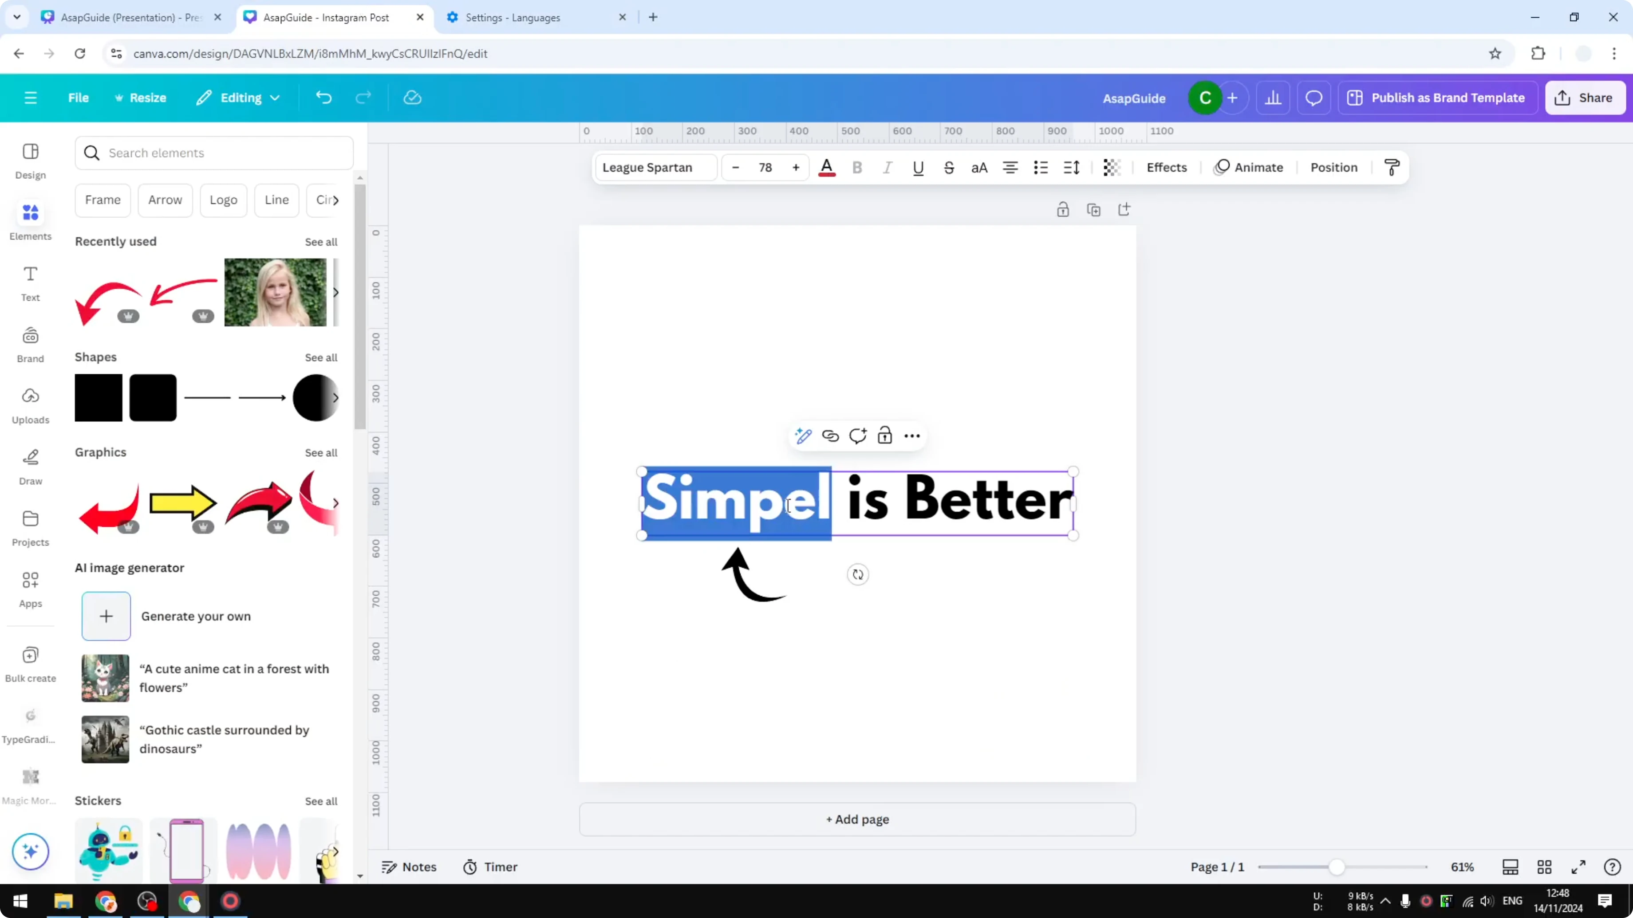The height and width of the screenshot is (918, 1633).
Task: Open See all for Graphics
Action: (x=321, y=452)
